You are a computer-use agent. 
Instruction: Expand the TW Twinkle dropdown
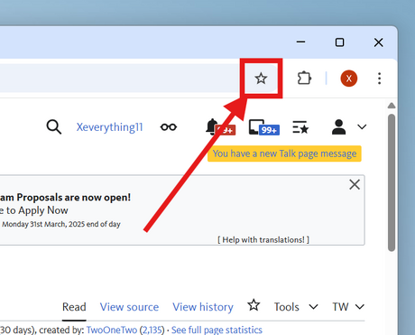point(348,307)
